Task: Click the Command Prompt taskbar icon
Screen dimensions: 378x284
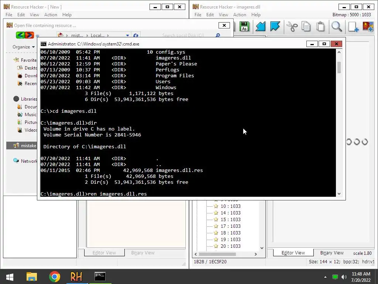Action: pos(100,276)
